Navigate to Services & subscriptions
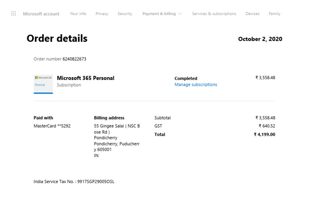The height and width of the screenshot is (218, 309). coord(214,14)
